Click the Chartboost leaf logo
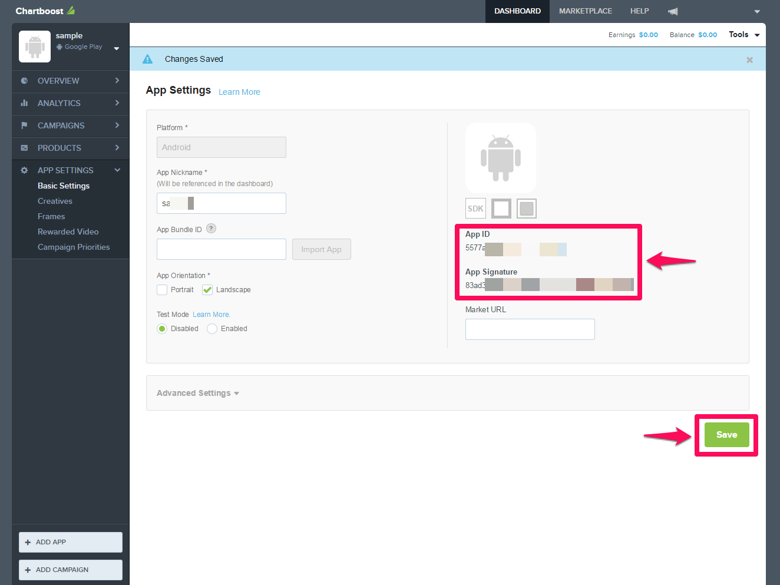This screenshot has width=780, height=585. 71,10
